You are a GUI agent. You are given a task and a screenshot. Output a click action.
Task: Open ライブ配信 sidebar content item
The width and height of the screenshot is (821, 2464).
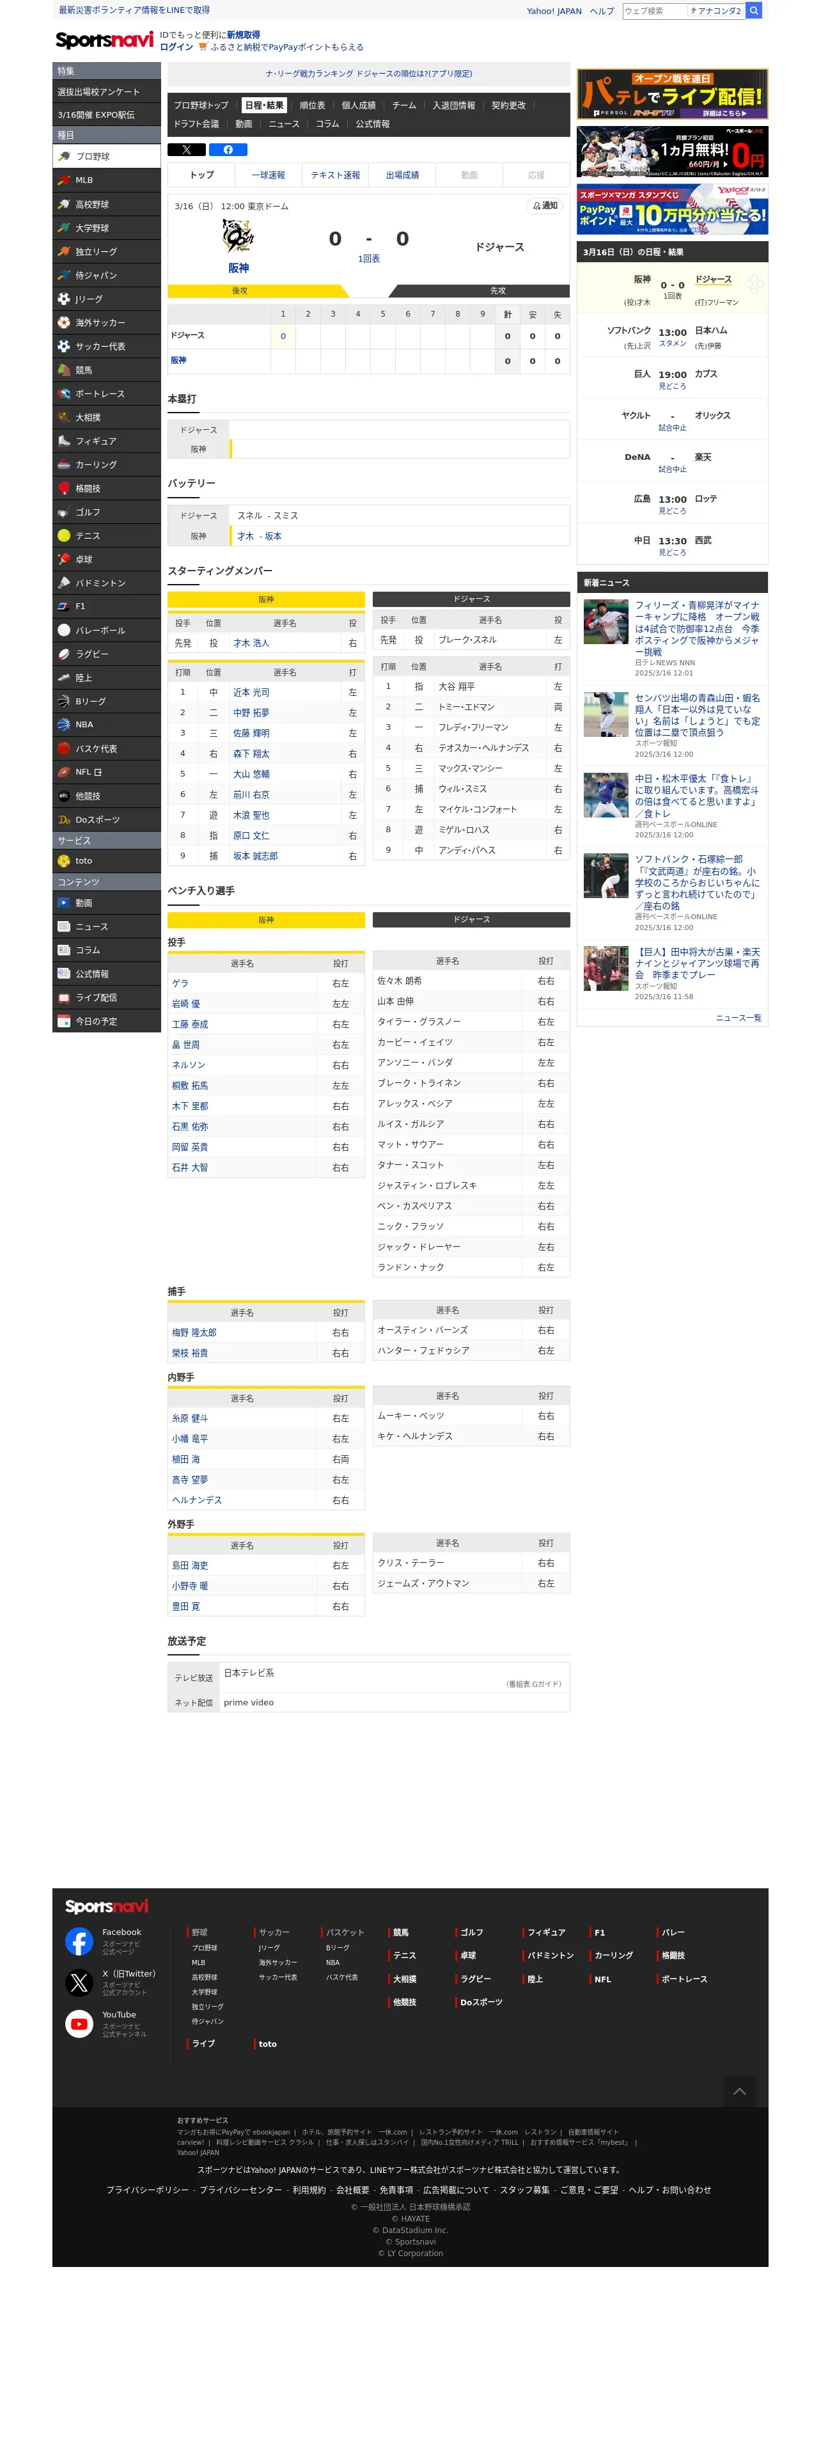(x=106, y=998)
